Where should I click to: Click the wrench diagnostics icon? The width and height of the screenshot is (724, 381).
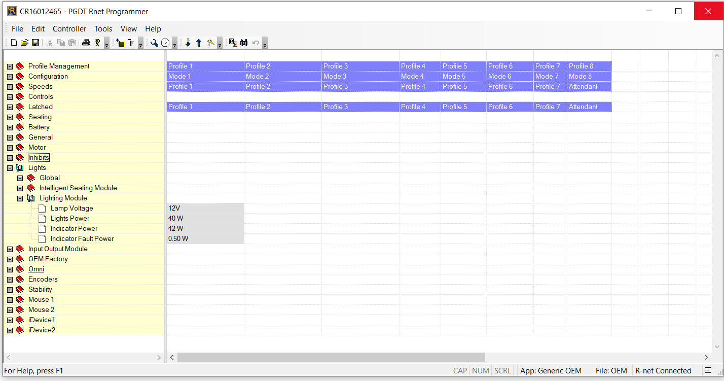pyautogui.click(x=154, y=43)
